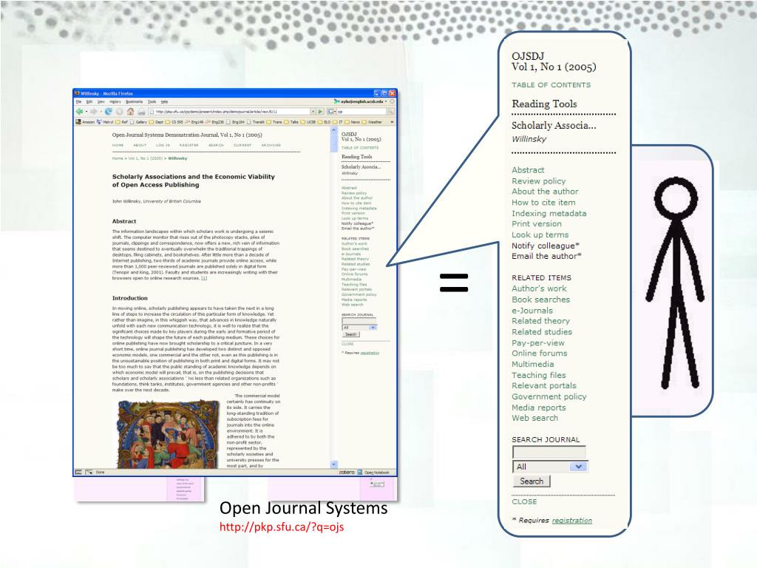Click the page scrollbar down arrow
The height and width of the screenshot is (568, 757).
tap(333, 464)
